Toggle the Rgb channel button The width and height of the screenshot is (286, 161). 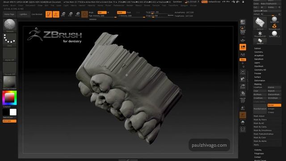click(102, 13)
